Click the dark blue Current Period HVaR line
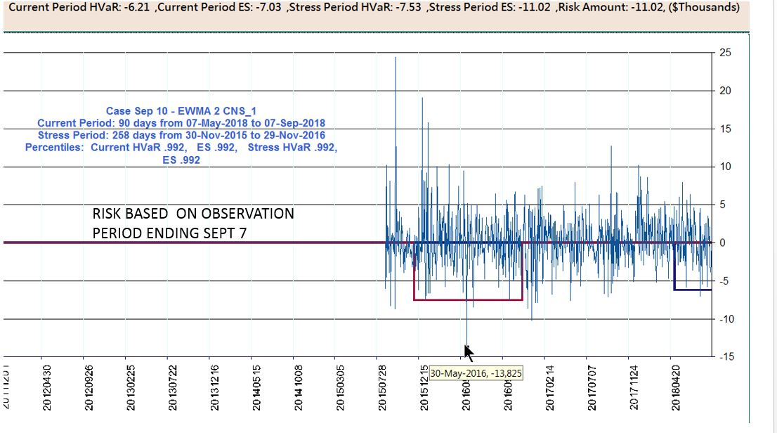 pos(692,290)
